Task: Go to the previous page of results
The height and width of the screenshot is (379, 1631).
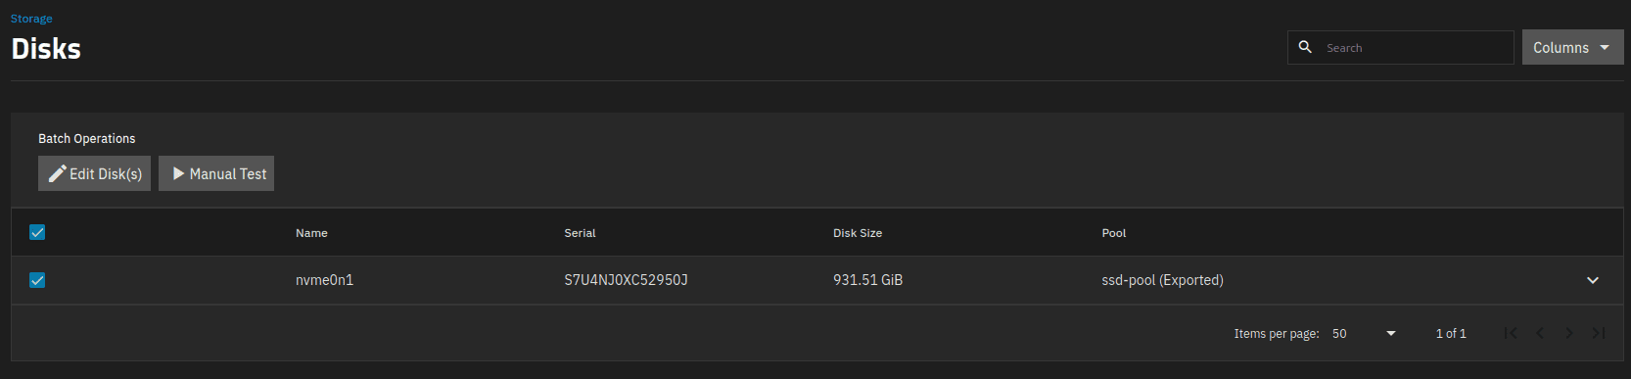Action: [x=1540, y=333]
